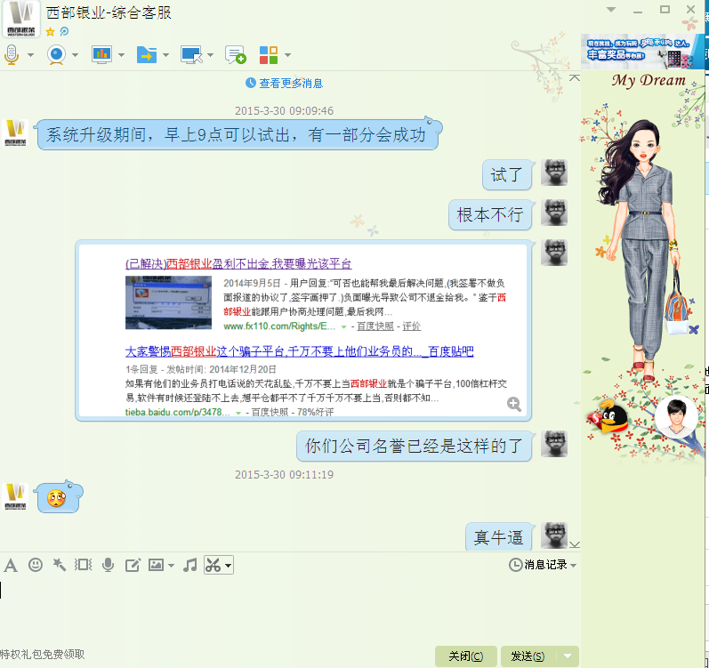Click the blue swirl icon beside star
Screen dimensions: 709x668
(64, 31)
